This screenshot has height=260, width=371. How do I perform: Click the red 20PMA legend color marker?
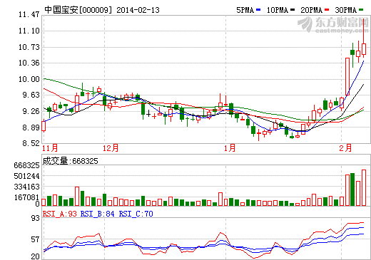point(327,10)
